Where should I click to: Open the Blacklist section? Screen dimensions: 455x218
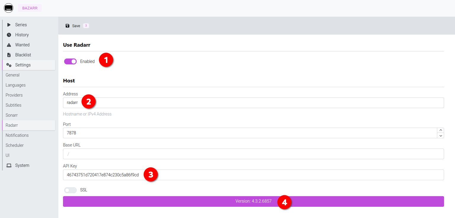[x=29, y=55]
